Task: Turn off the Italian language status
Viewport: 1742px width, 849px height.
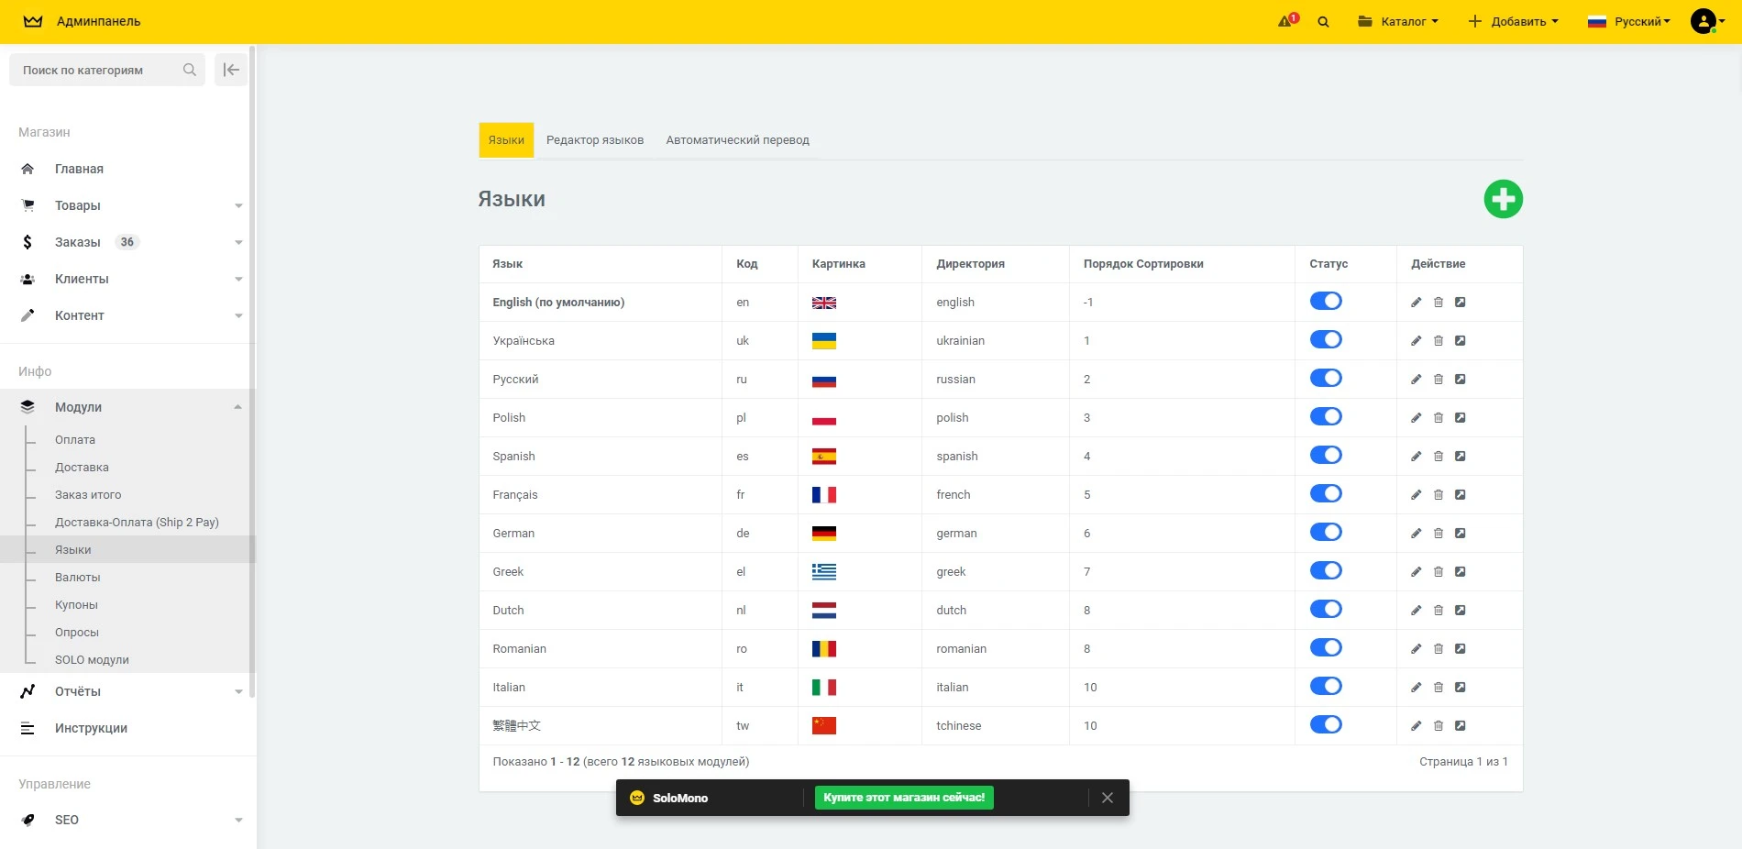Action: 1326,687
